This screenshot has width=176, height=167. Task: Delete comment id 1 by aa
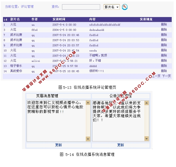point(164,25)
